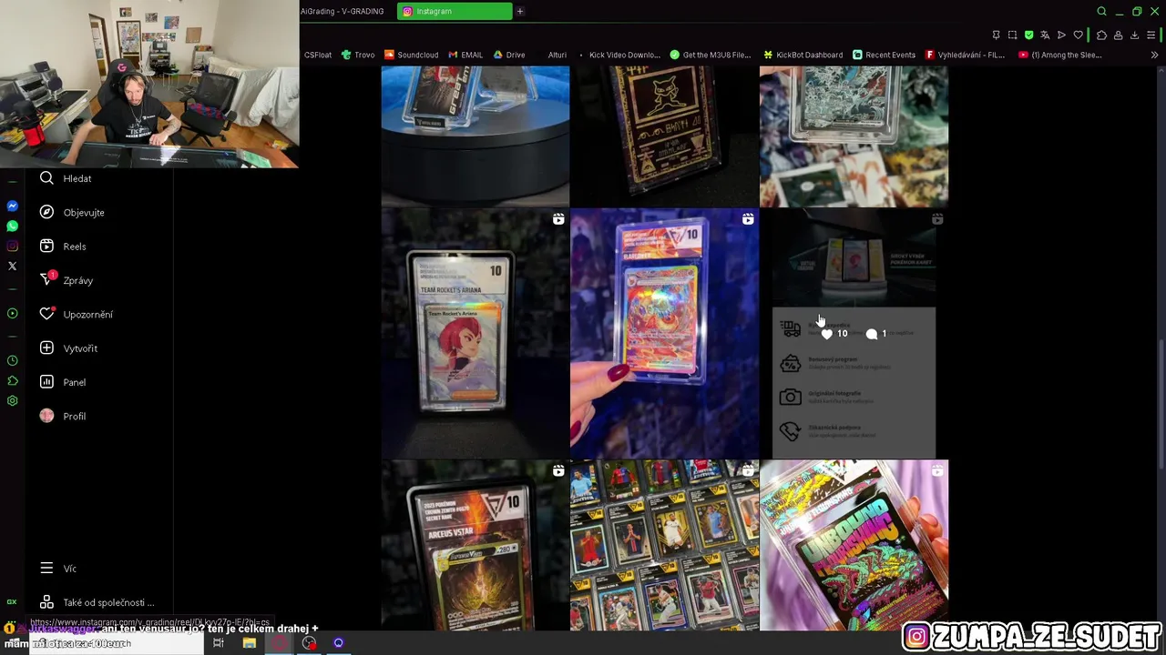Open File Explorer on the taskbar
This screenshot has height=655, width=1166.
249,643
